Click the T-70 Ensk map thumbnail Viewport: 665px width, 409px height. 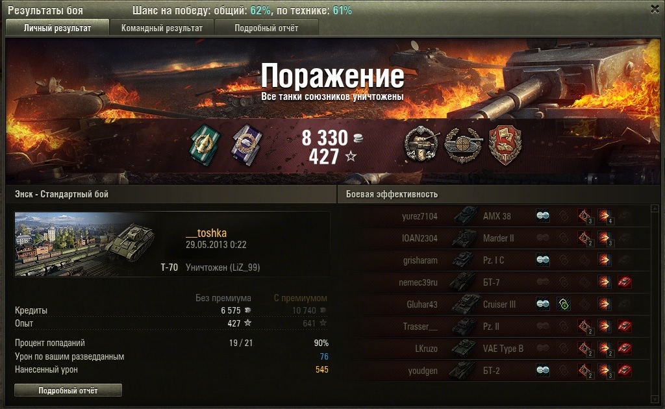[85, 244]
